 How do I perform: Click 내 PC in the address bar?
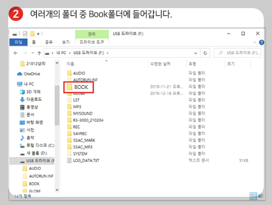point(61,53)
